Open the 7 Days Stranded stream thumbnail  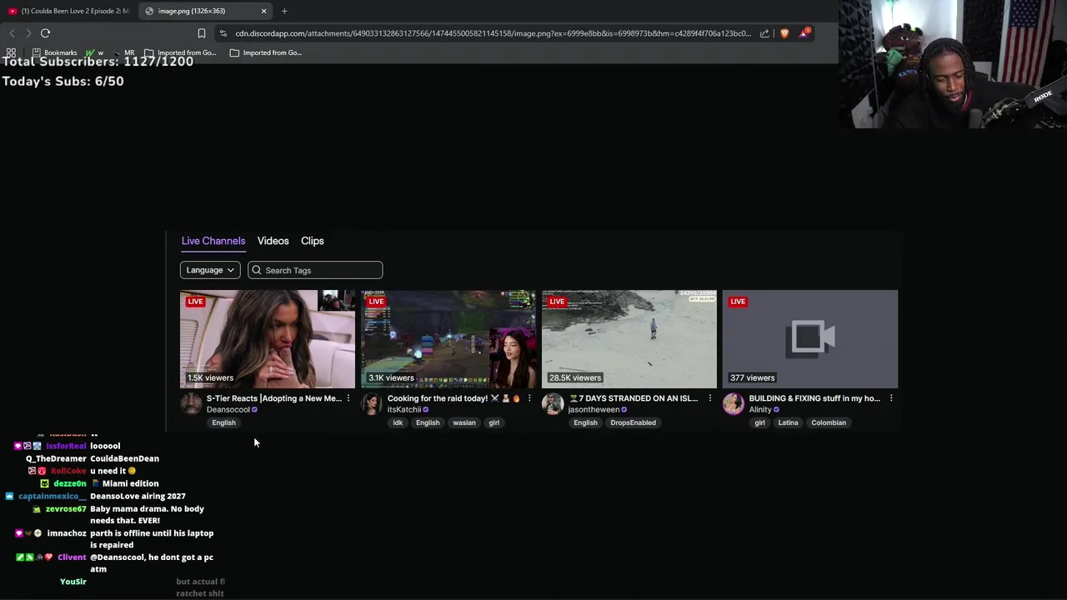629,339
